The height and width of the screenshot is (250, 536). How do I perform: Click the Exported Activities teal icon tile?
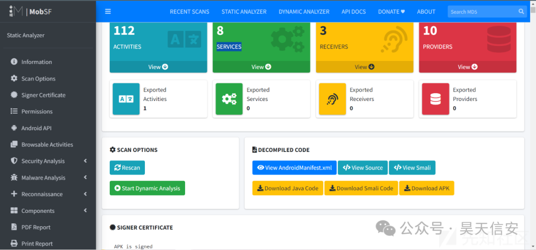coord(126,99)
